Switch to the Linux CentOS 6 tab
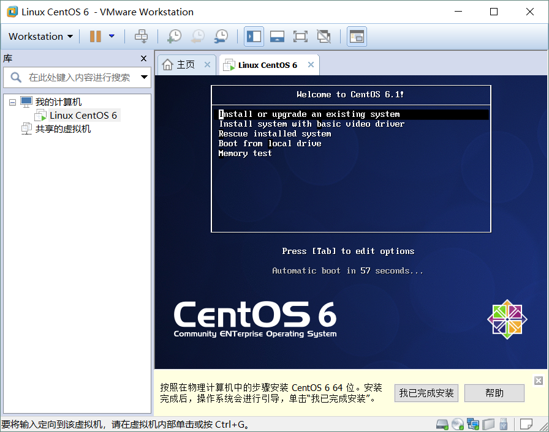 tap(268, 65)
